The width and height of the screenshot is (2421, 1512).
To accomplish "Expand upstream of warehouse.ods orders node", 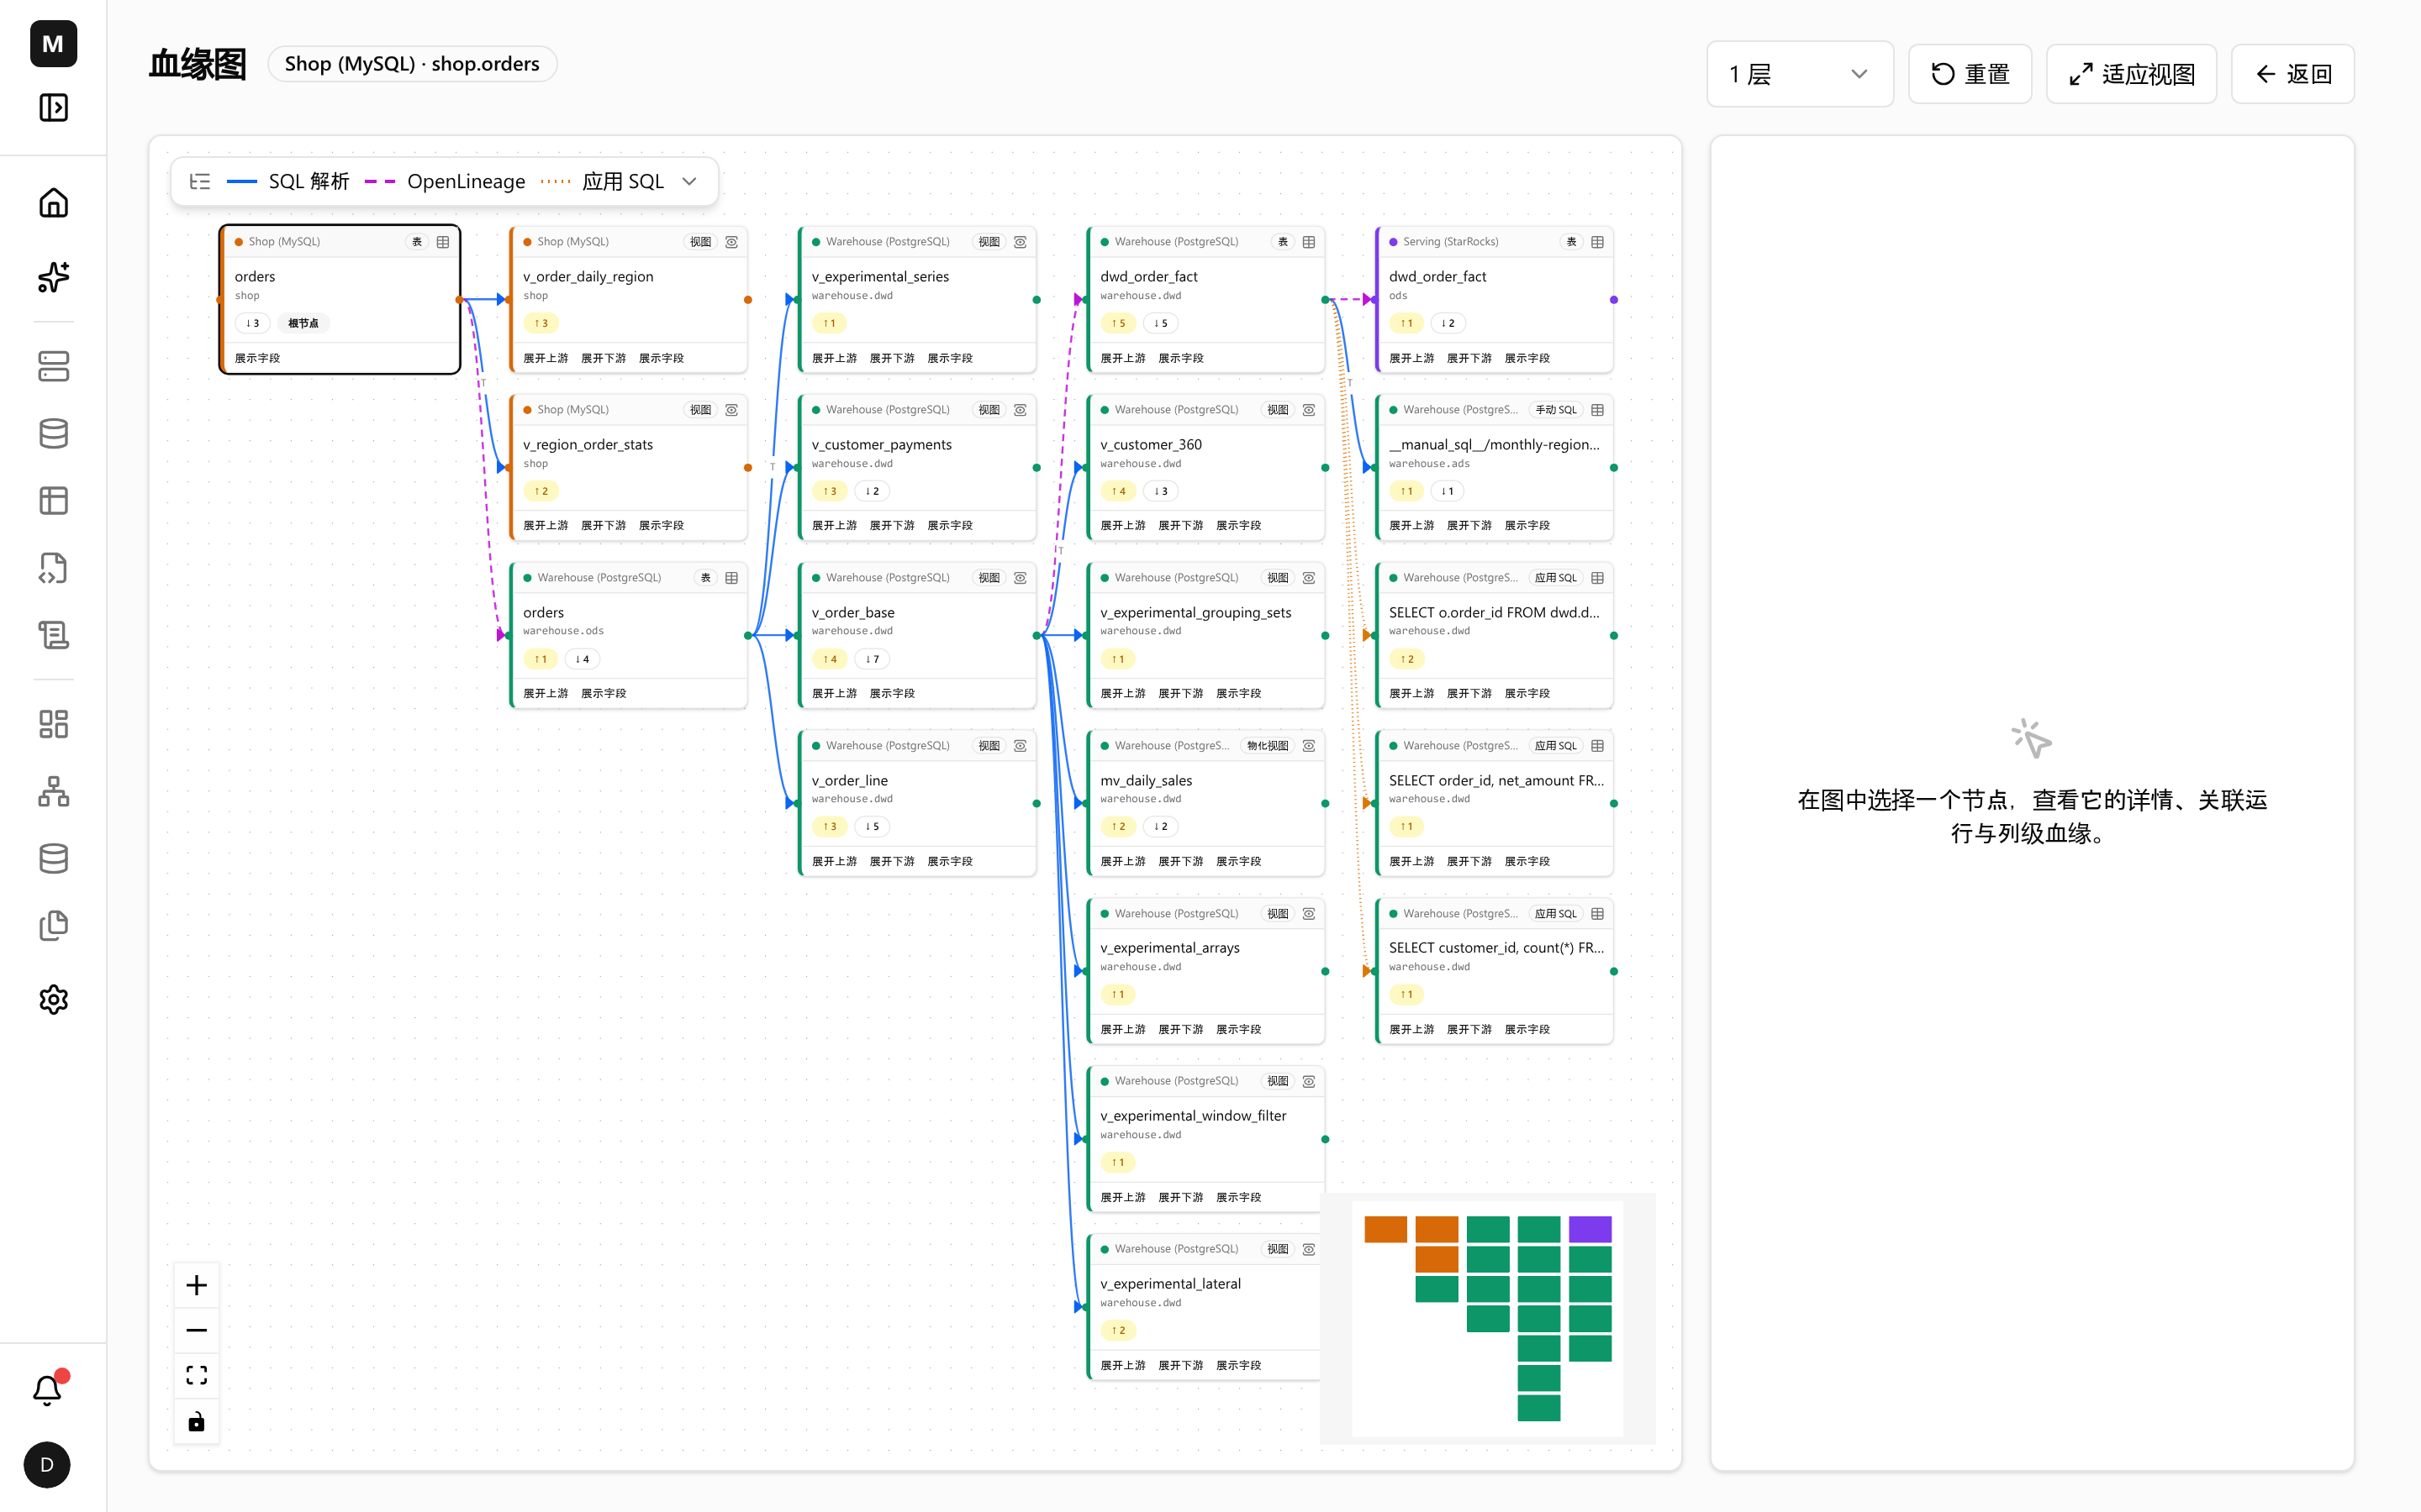I will [x=546, y=693].
